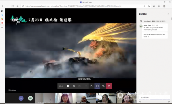
Task: Select the LH participant avatar
Action: (30, 98)
